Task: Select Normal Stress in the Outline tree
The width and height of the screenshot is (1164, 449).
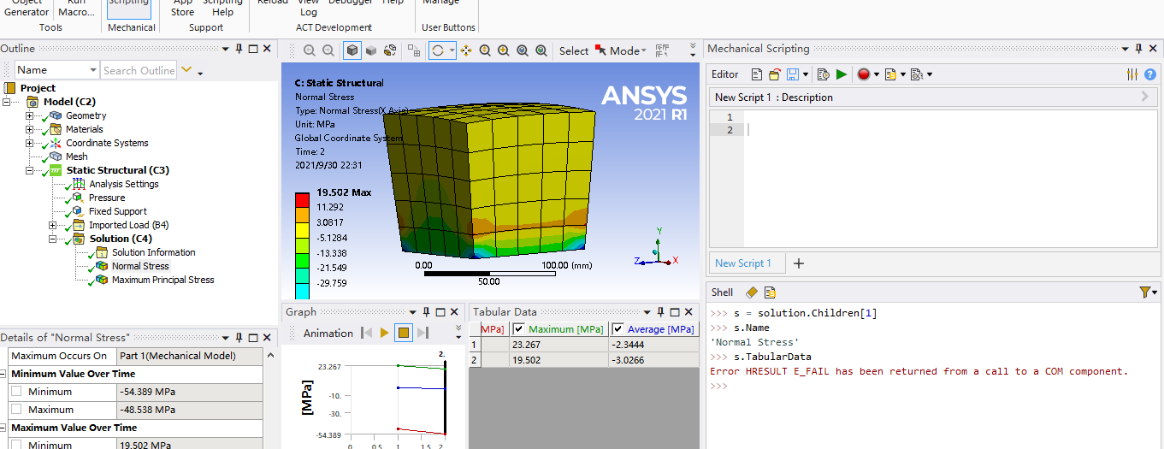Action: point(140,266)
